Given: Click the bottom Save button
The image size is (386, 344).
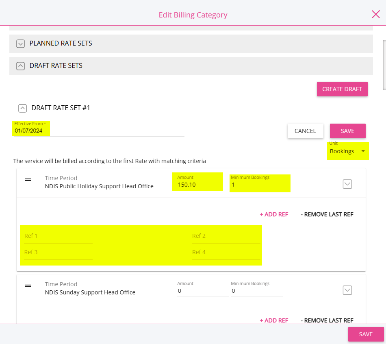Looking at the screenshot, I should (x=366, y=334).
